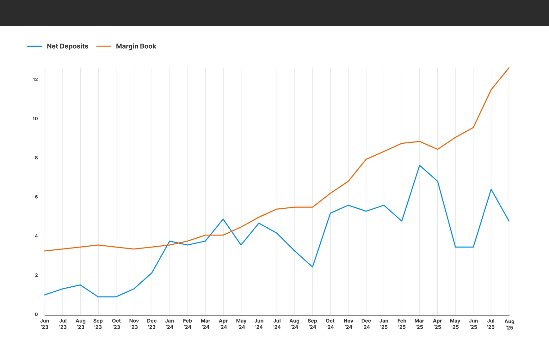This screenshot has width=549, height=341.
Task: Click the 6 y-axis tick label
Action: [x=36, y=197]
